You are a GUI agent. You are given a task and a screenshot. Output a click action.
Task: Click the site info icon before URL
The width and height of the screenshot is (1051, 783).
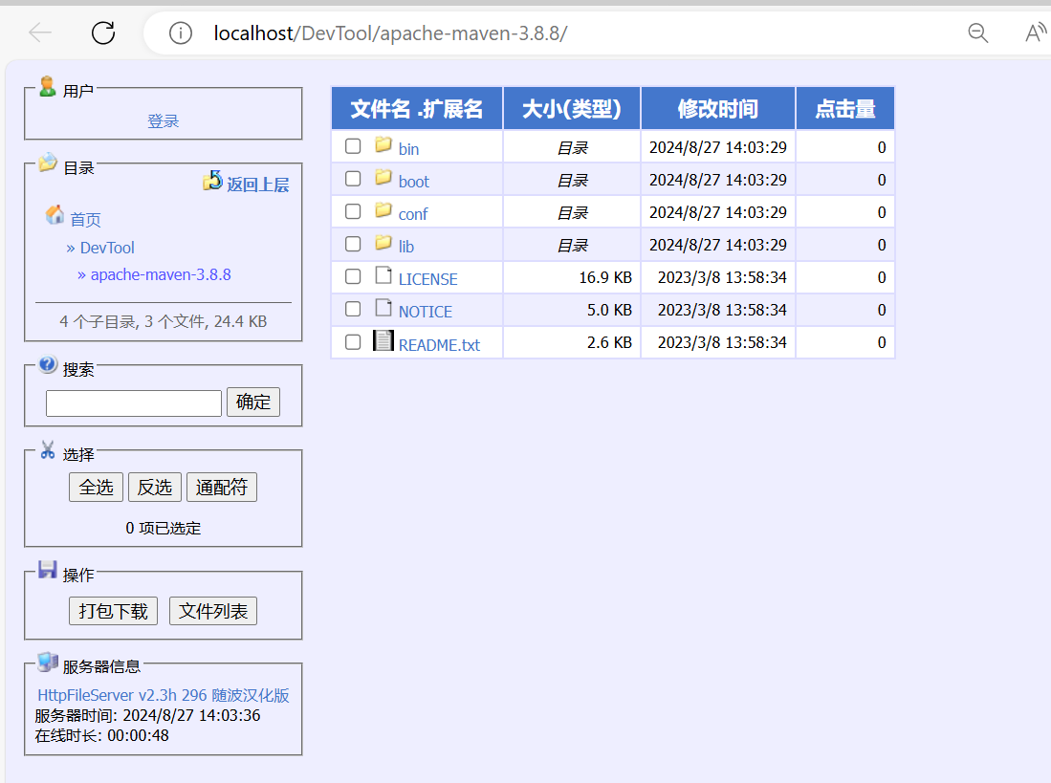click(180, 33)
